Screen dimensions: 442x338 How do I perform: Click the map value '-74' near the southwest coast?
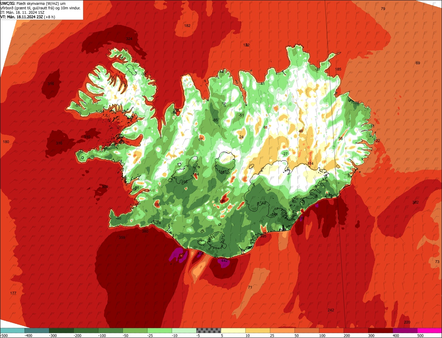[x=158, y=223]
